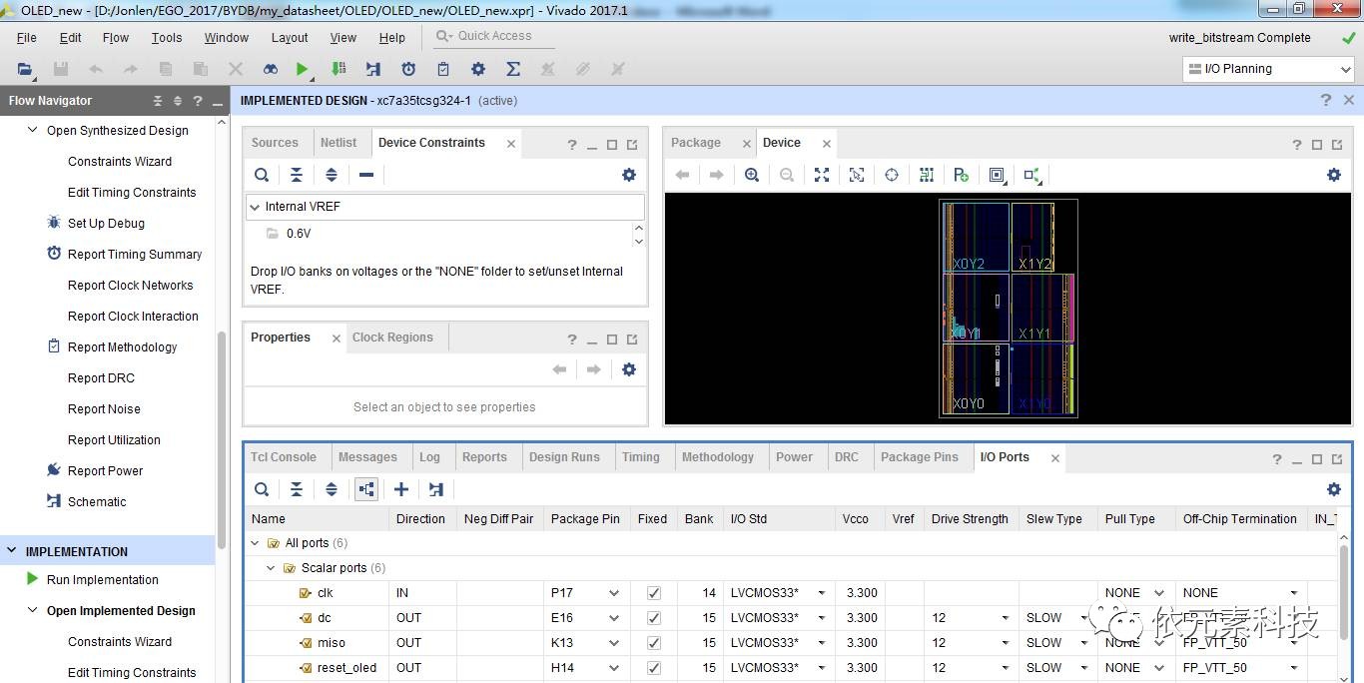Click Run Implementation in Flow Navigator
The image size is (1364, 683).
[102, 580]
